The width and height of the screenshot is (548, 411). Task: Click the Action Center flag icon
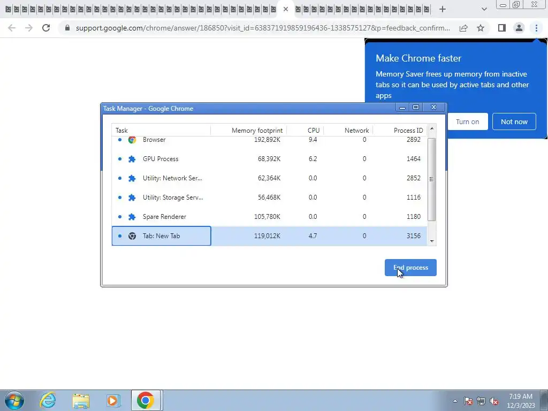click(468, 401)
